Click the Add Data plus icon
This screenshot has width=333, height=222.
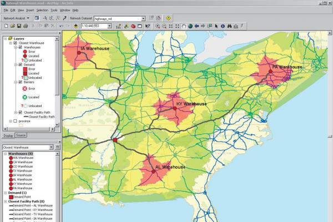point(75,26)
